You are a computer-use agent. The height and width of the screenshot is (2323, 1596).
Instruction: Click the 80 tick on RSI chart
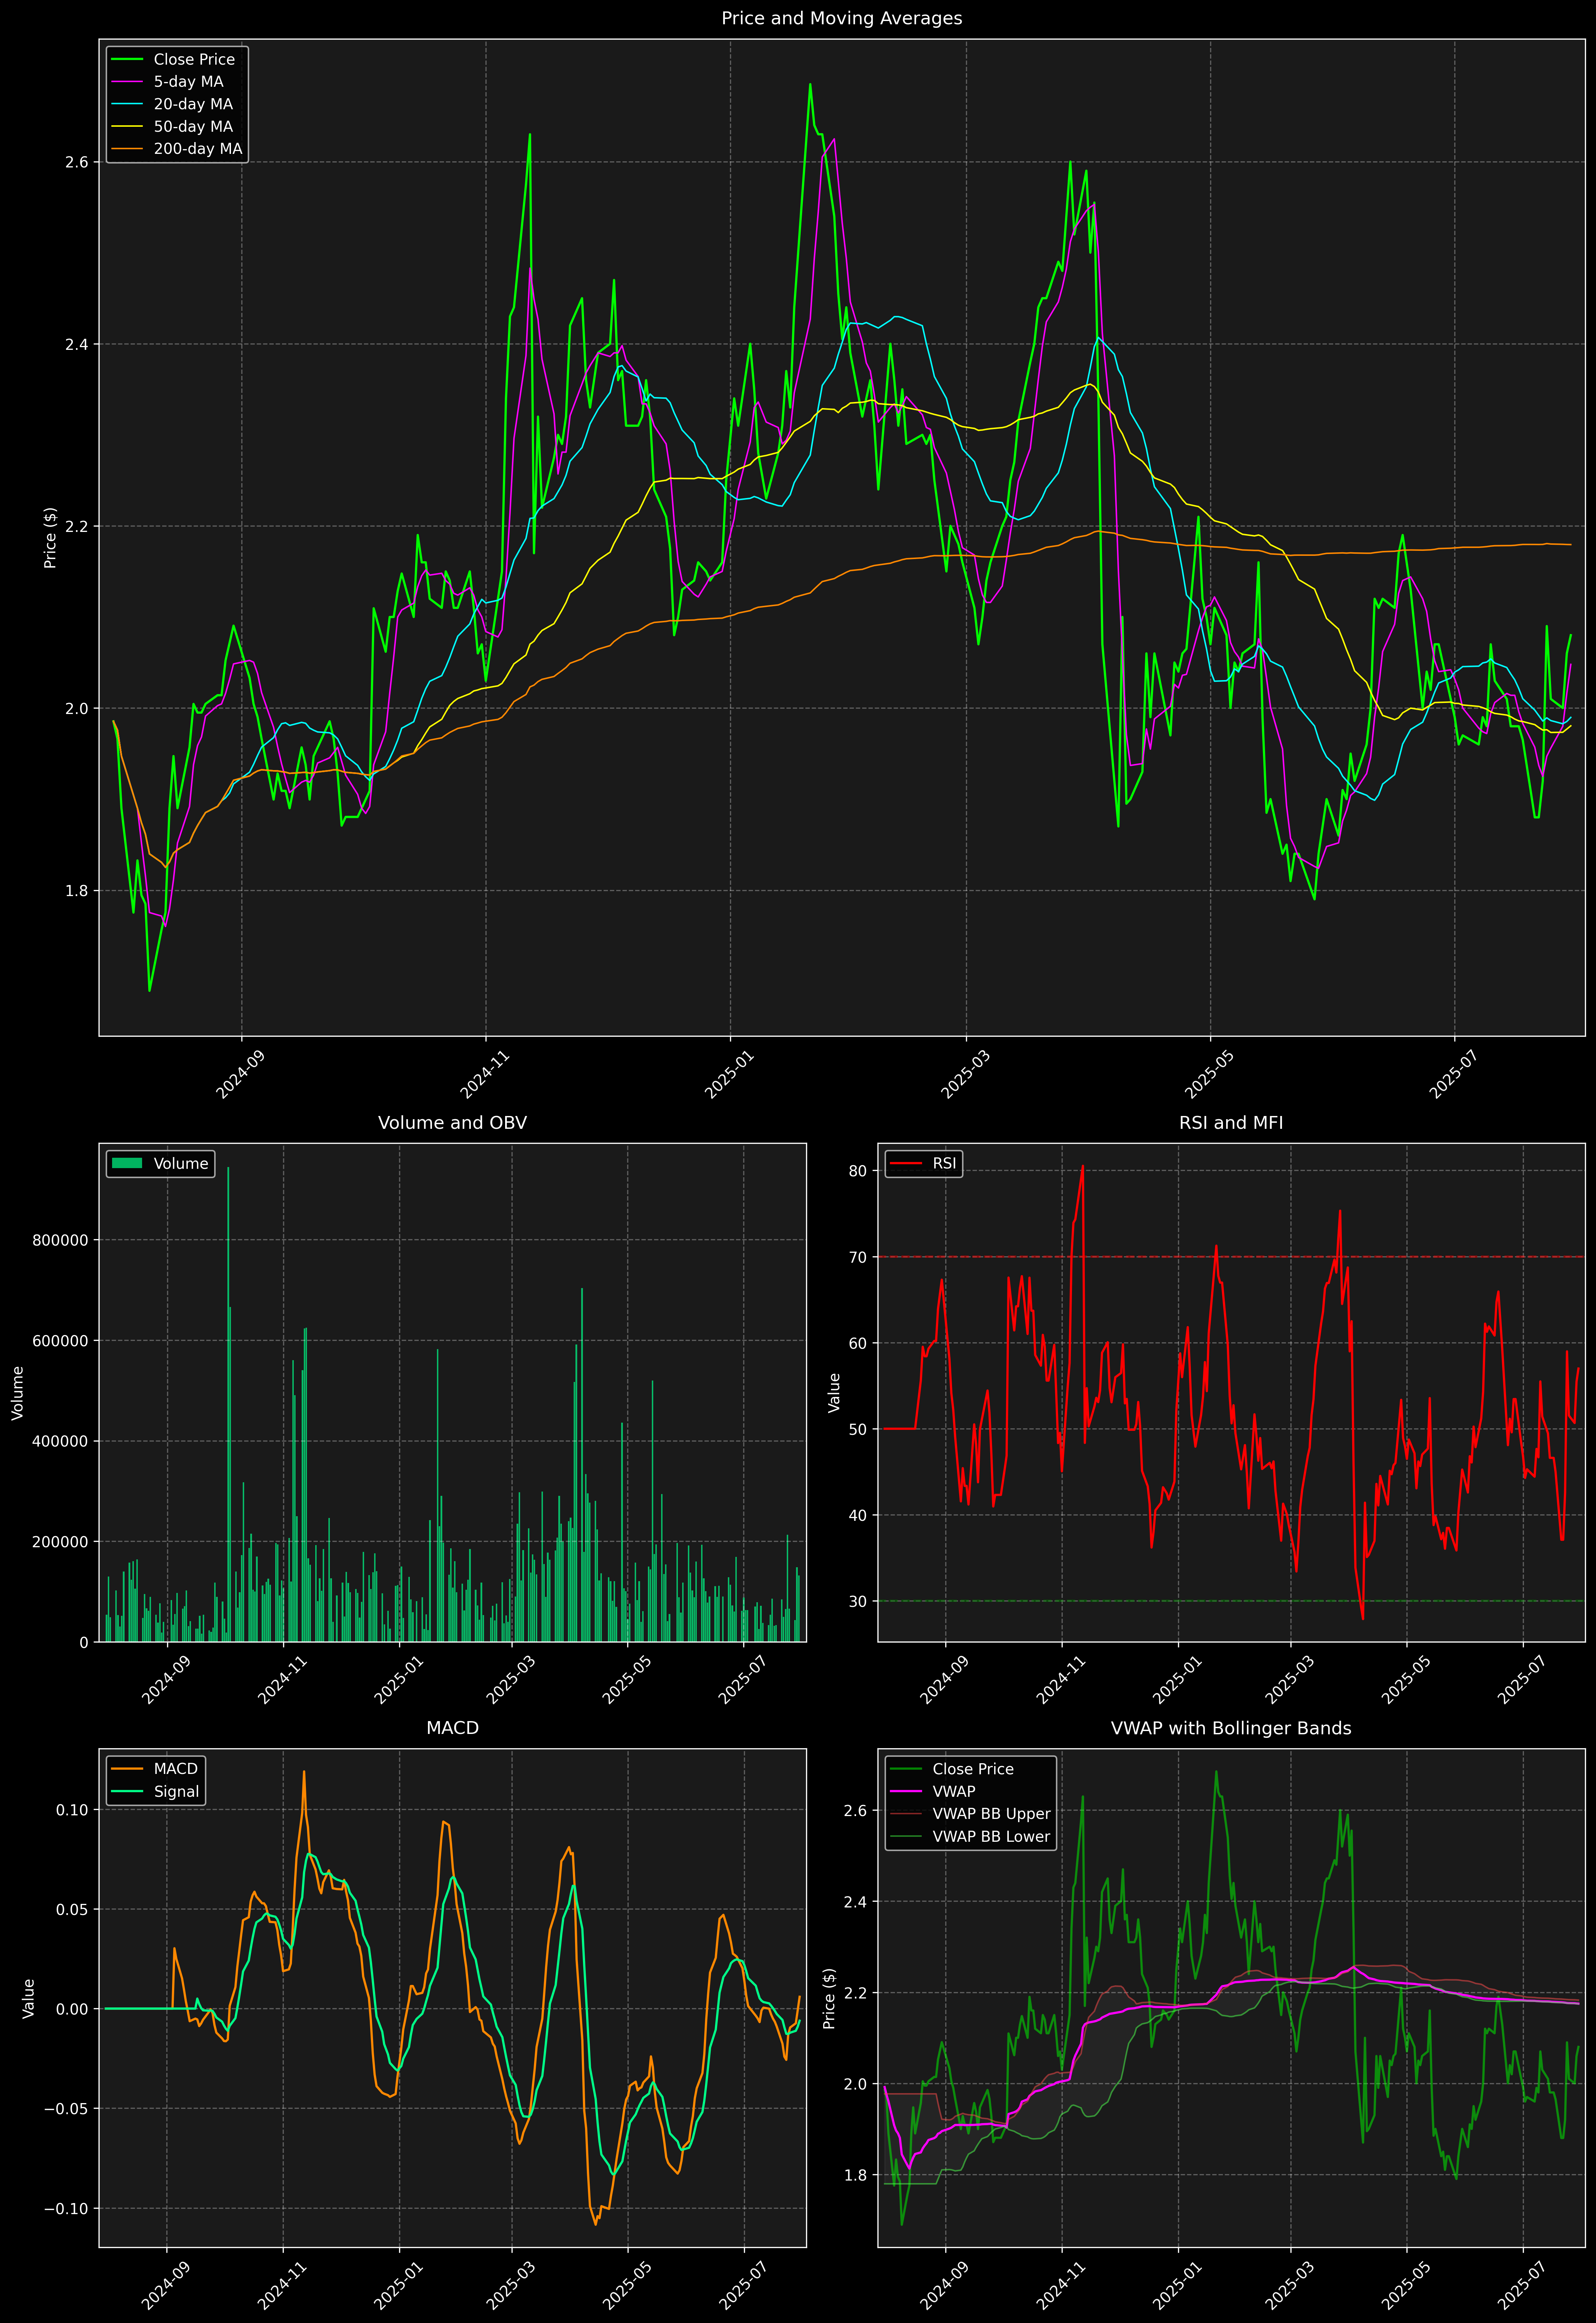[x=858, y=1171]
